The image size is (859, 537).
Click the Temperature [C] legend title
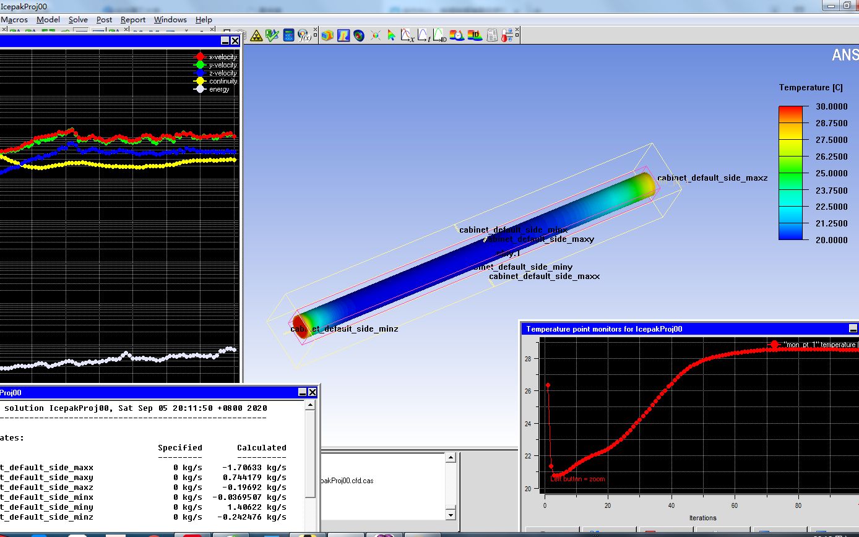click(811, 88)
